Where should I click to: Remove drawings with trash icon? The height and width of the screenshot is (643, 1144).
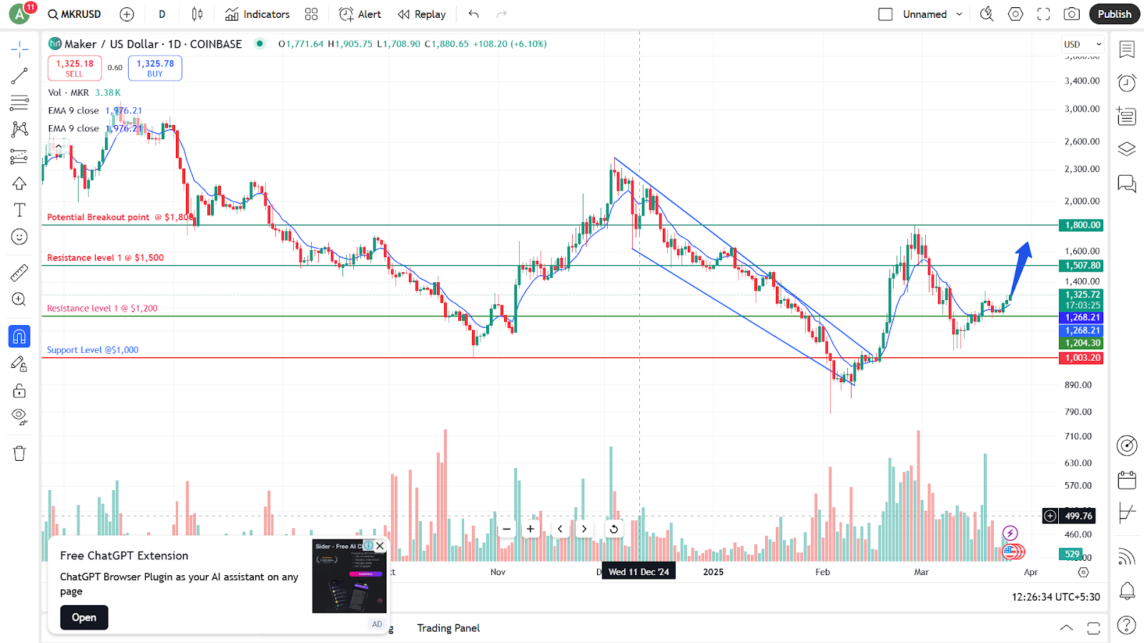(x=19, y=454)
